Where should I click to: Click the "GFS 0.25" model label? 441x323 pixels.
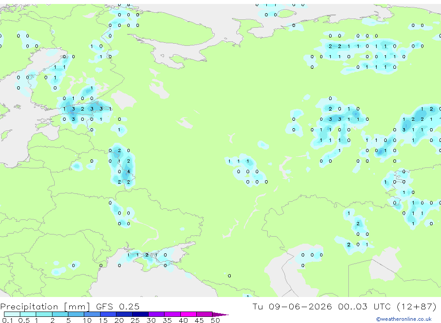(118, 306)
